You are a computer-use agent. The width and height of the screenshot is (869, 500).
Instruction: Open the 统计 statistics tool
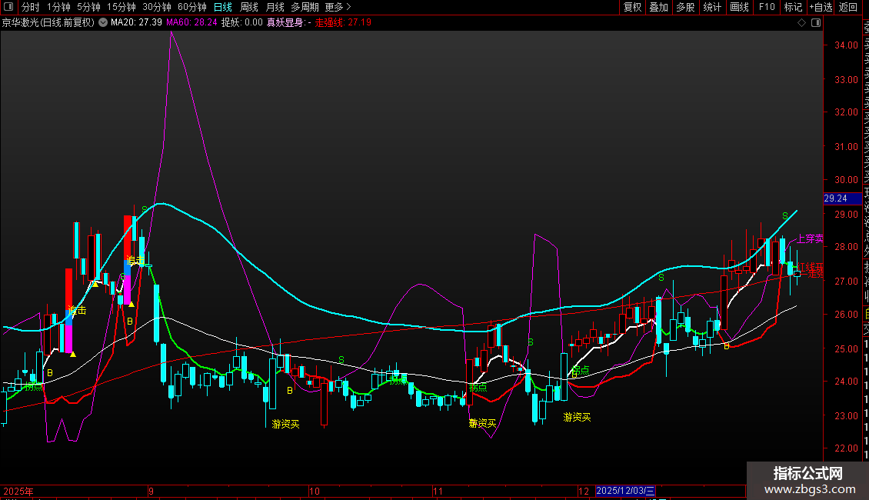(712, 7)
